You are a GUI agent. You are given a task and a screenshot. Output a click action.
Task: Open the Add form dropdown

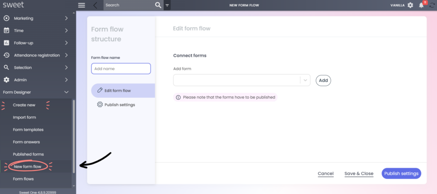(x=242, y=80)
